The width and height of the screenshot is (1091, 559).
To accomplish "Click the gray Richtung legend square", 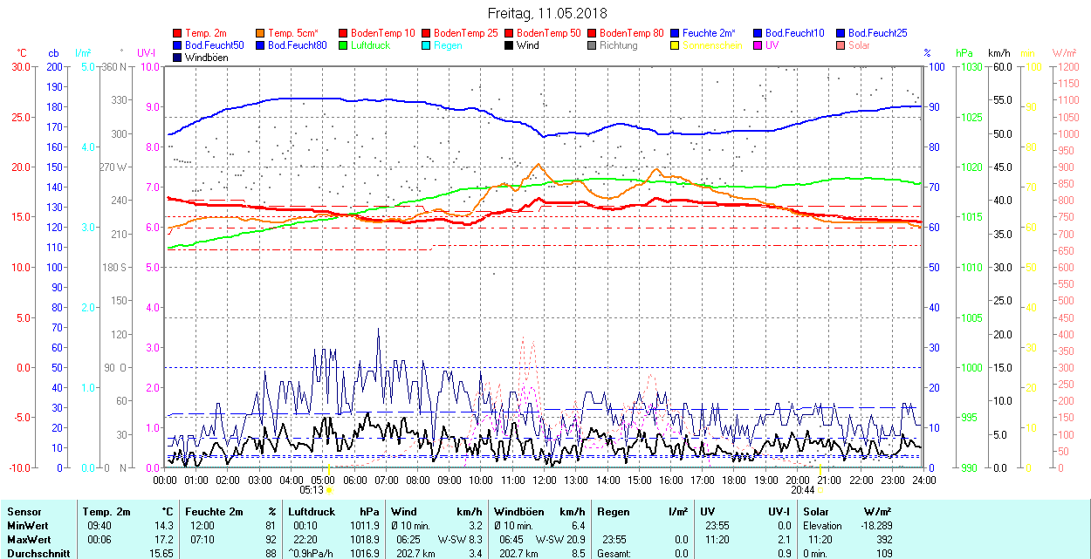I will 593,45.
